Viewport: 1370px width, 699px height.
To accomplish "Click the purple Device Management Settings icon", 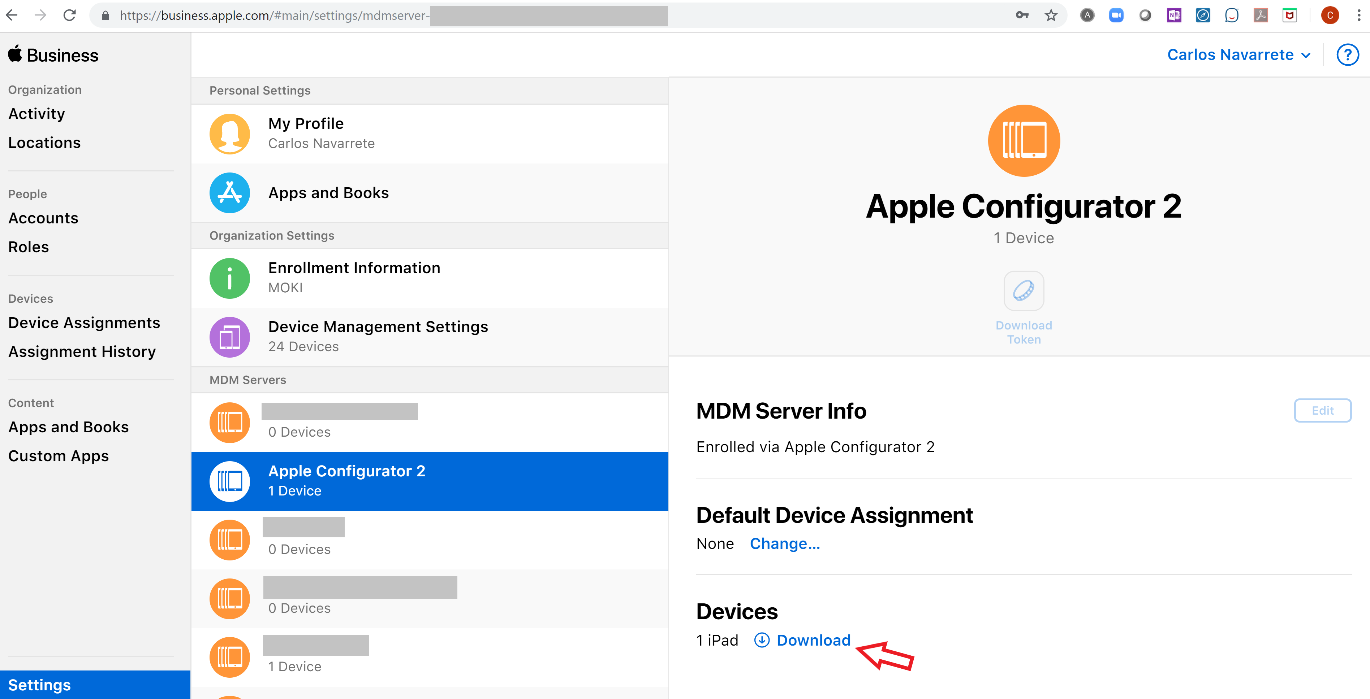I will [229, 337].
